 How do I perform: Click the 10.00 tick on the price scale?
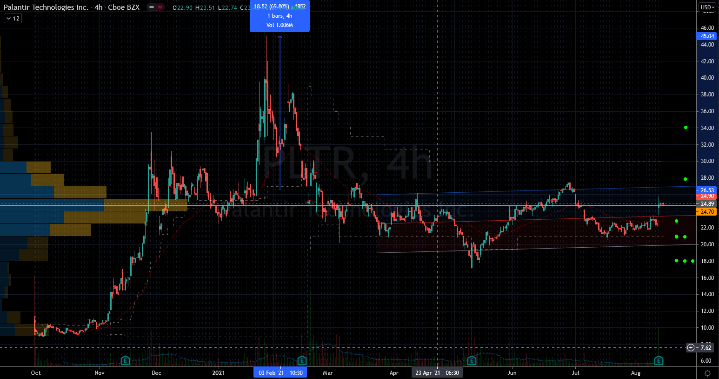pyautogui.click(x=707, y=328)
